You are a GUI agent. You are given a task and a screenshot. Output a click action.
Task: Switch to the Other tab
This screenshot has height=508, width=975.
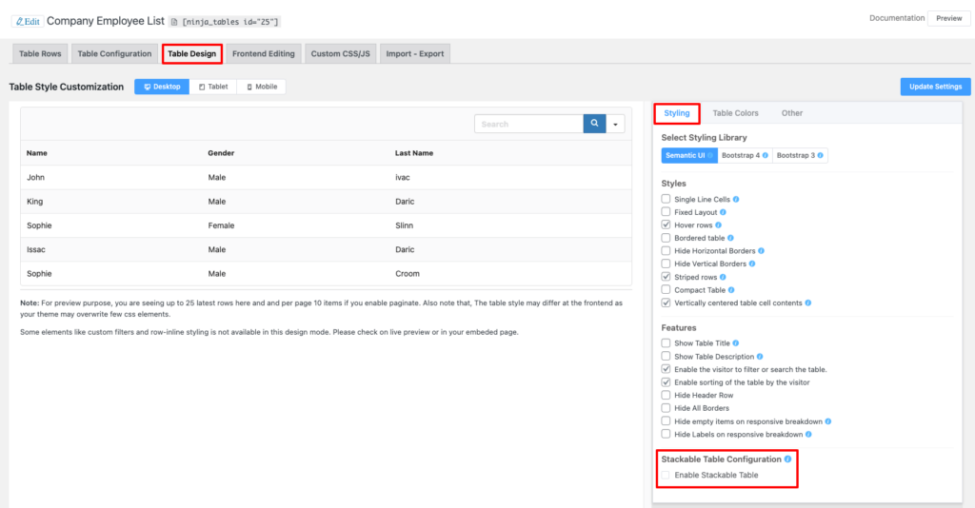[792, 113]
